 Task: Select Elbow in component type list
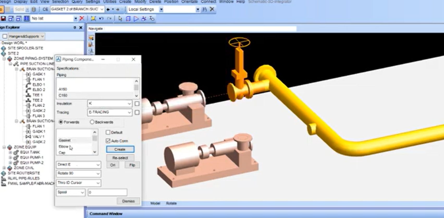click(64, 146)
